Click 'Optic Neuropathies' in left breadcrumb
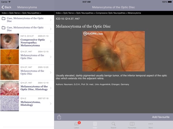 tap(31, 13)
